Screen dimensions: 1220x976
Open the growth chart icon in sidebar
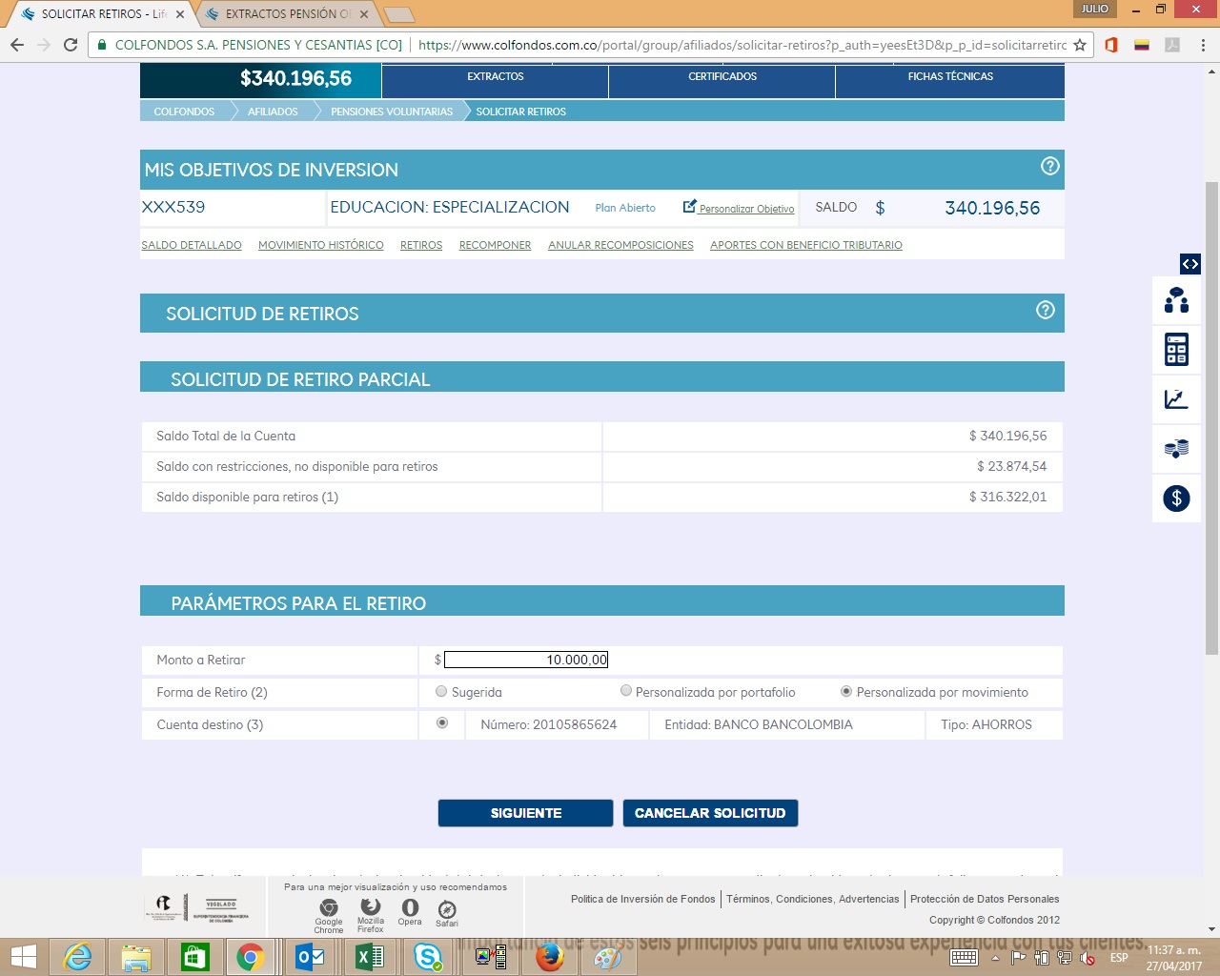(1176, 399)
